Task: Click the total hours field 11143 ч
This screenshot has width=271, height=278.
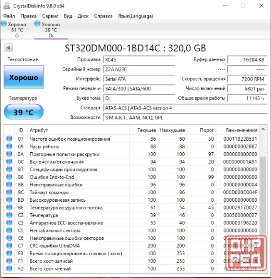Action: point(247,98)
